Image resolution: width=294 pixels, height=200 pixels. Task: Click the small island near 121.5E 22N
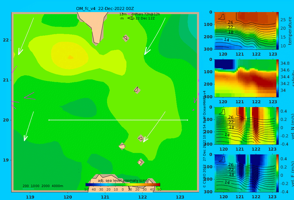[126, 38]
